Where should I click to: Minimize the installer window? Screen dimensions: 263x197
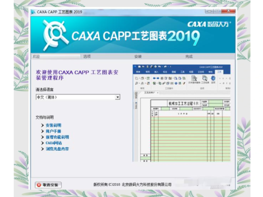(x=209, y=11)
